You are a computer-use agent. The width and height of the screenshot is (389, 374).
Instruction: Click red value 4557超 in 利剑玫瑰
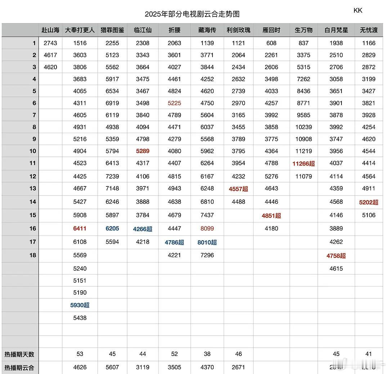click(238, 189)
